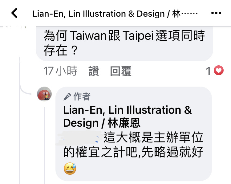The height and width of the screenshot is (184, 231).
Task: Open the author's round red avatar
Action: pos(44,94)
